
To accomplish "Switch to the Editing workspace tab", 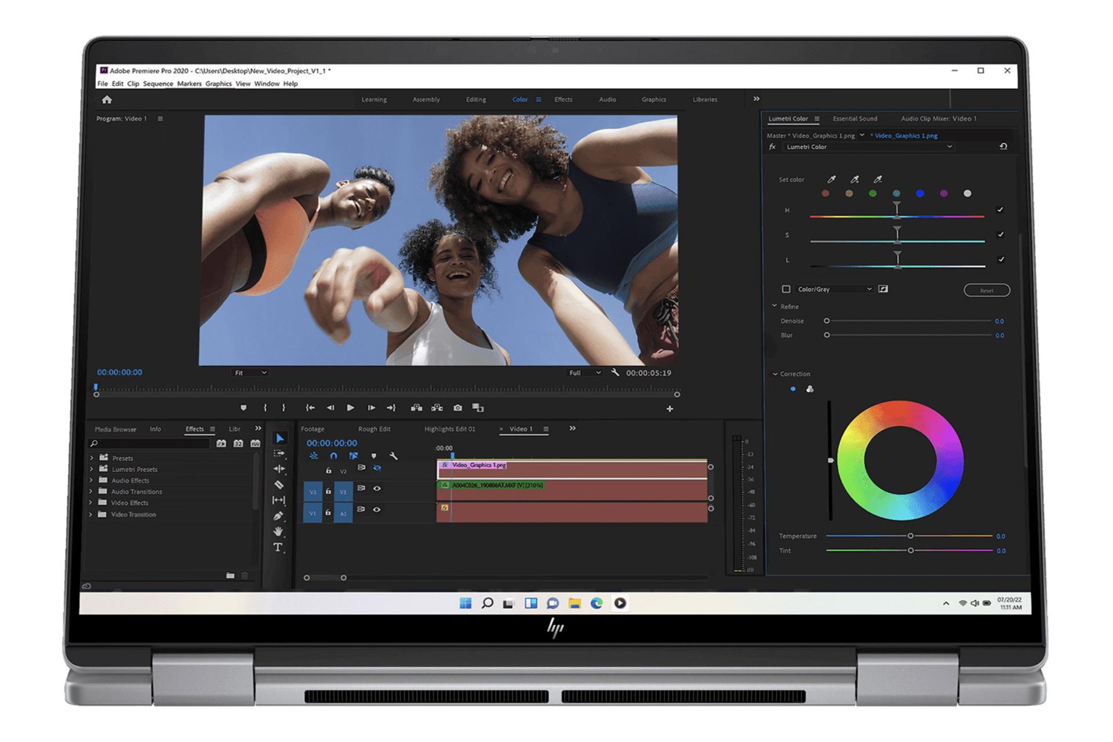I will [x=476, y=100].
